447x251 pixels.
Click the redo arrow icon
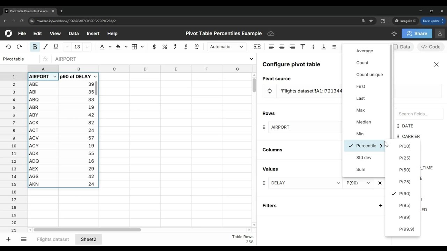tap(19, 47)
